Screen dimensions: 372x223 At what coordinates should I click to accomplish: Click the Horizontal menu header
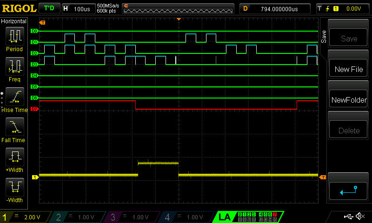14,21
